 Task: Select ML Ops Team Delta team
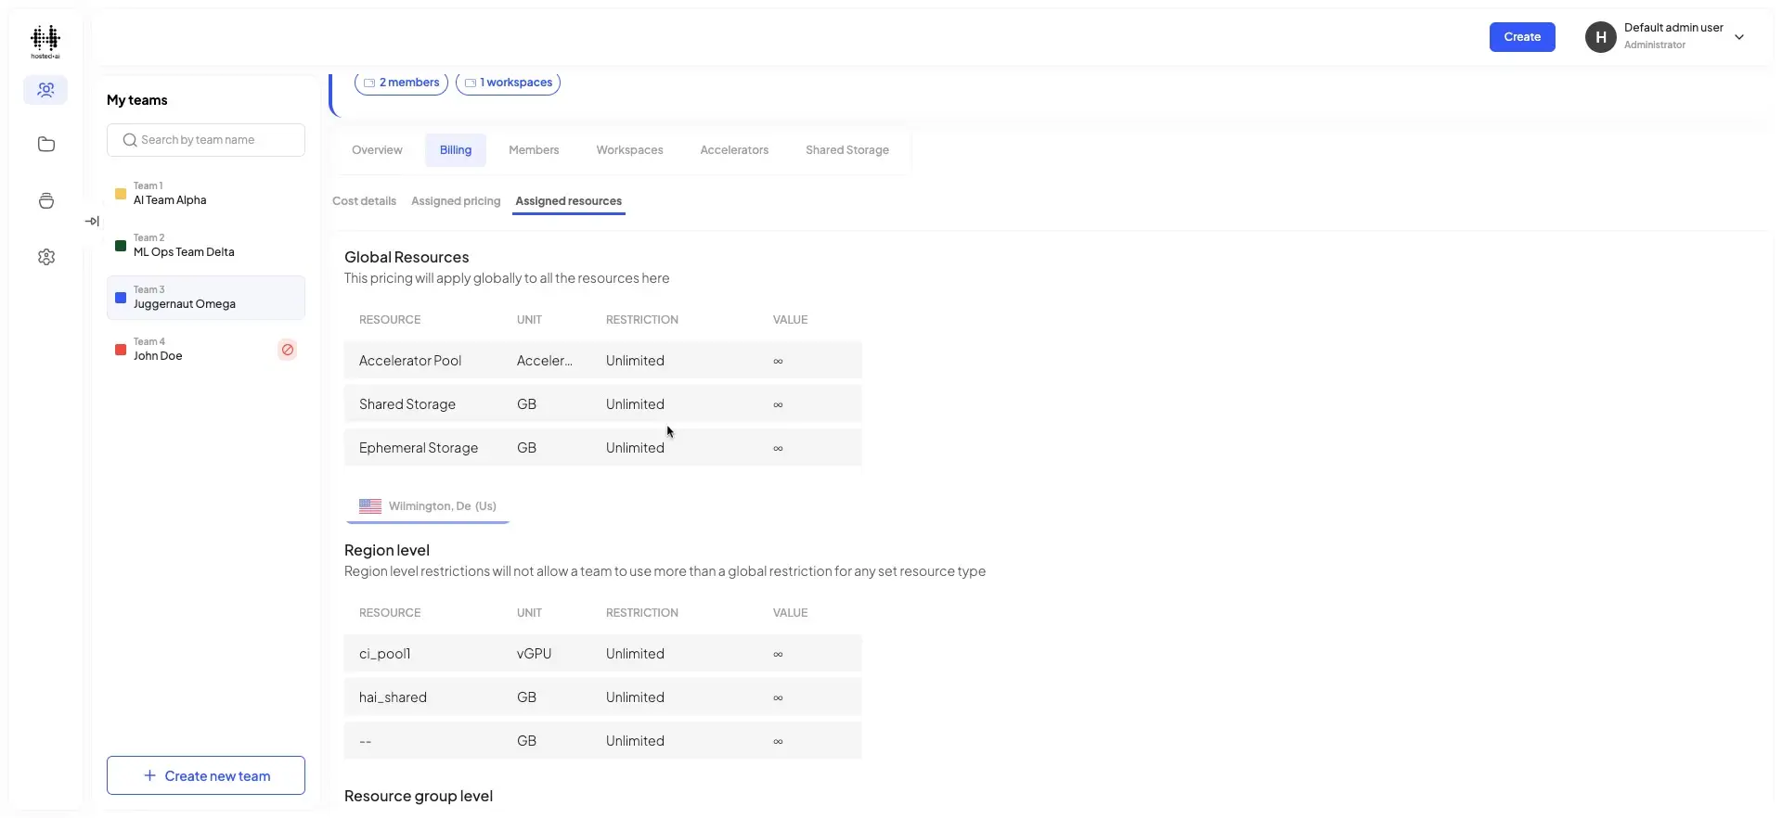[206, 246]
